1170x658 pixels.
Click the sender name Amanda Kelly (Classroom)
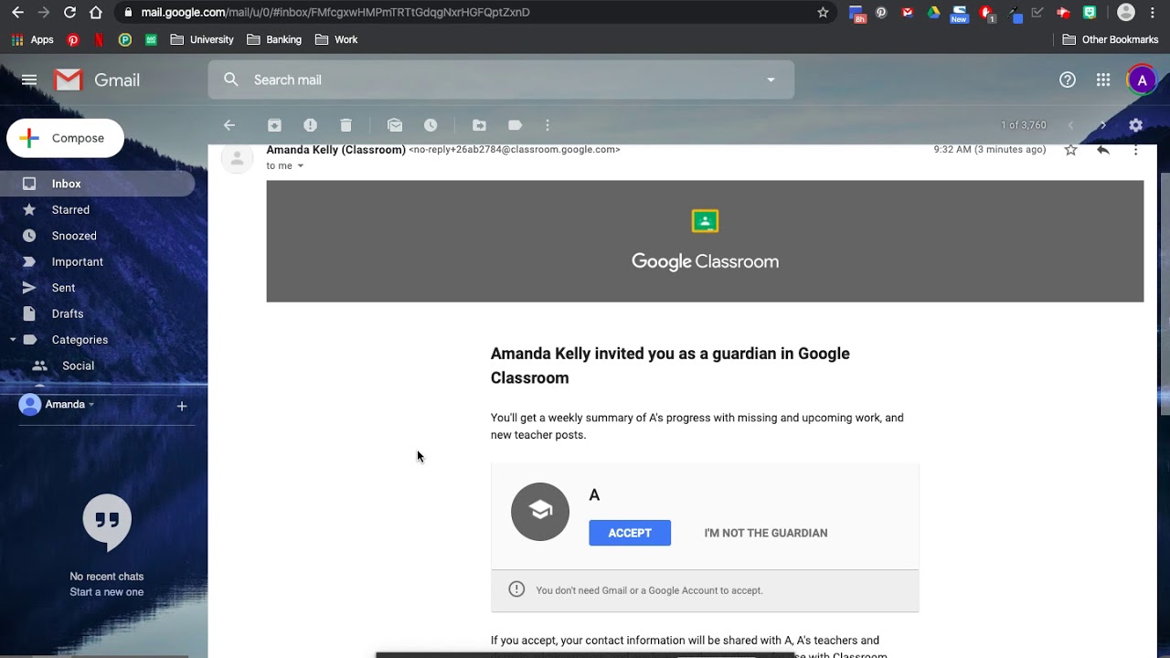click(335, 150)
